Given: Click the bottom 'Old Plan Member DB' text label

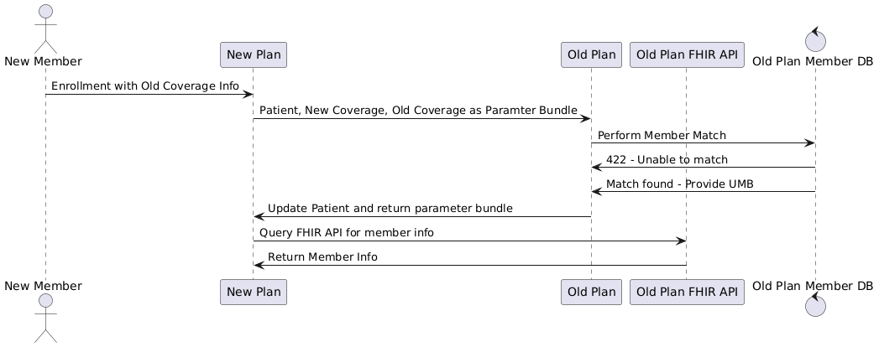Looking at the screenshot, I should click(813, 286).
